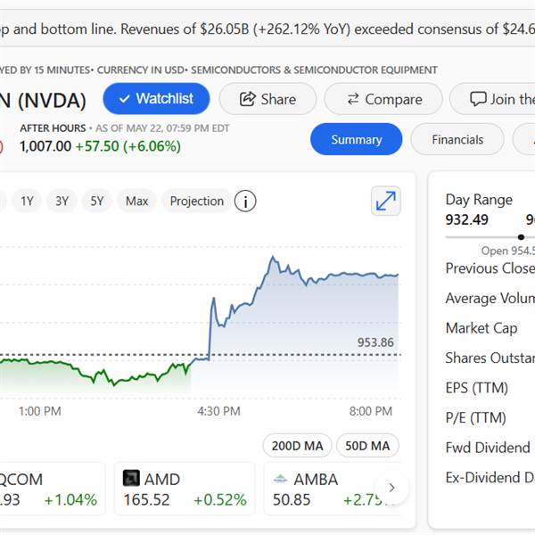The image size is (535, 535).
Task: Click the 4:30 PM axis label
Action: (218, 411)
